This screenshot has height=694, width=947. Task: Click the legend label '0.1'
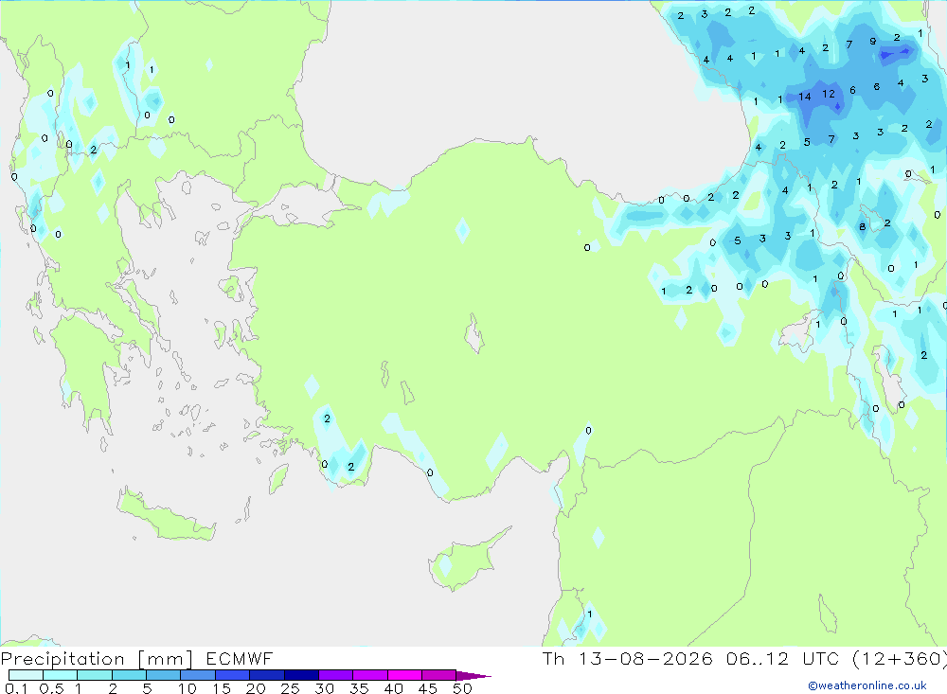[16, 688]
